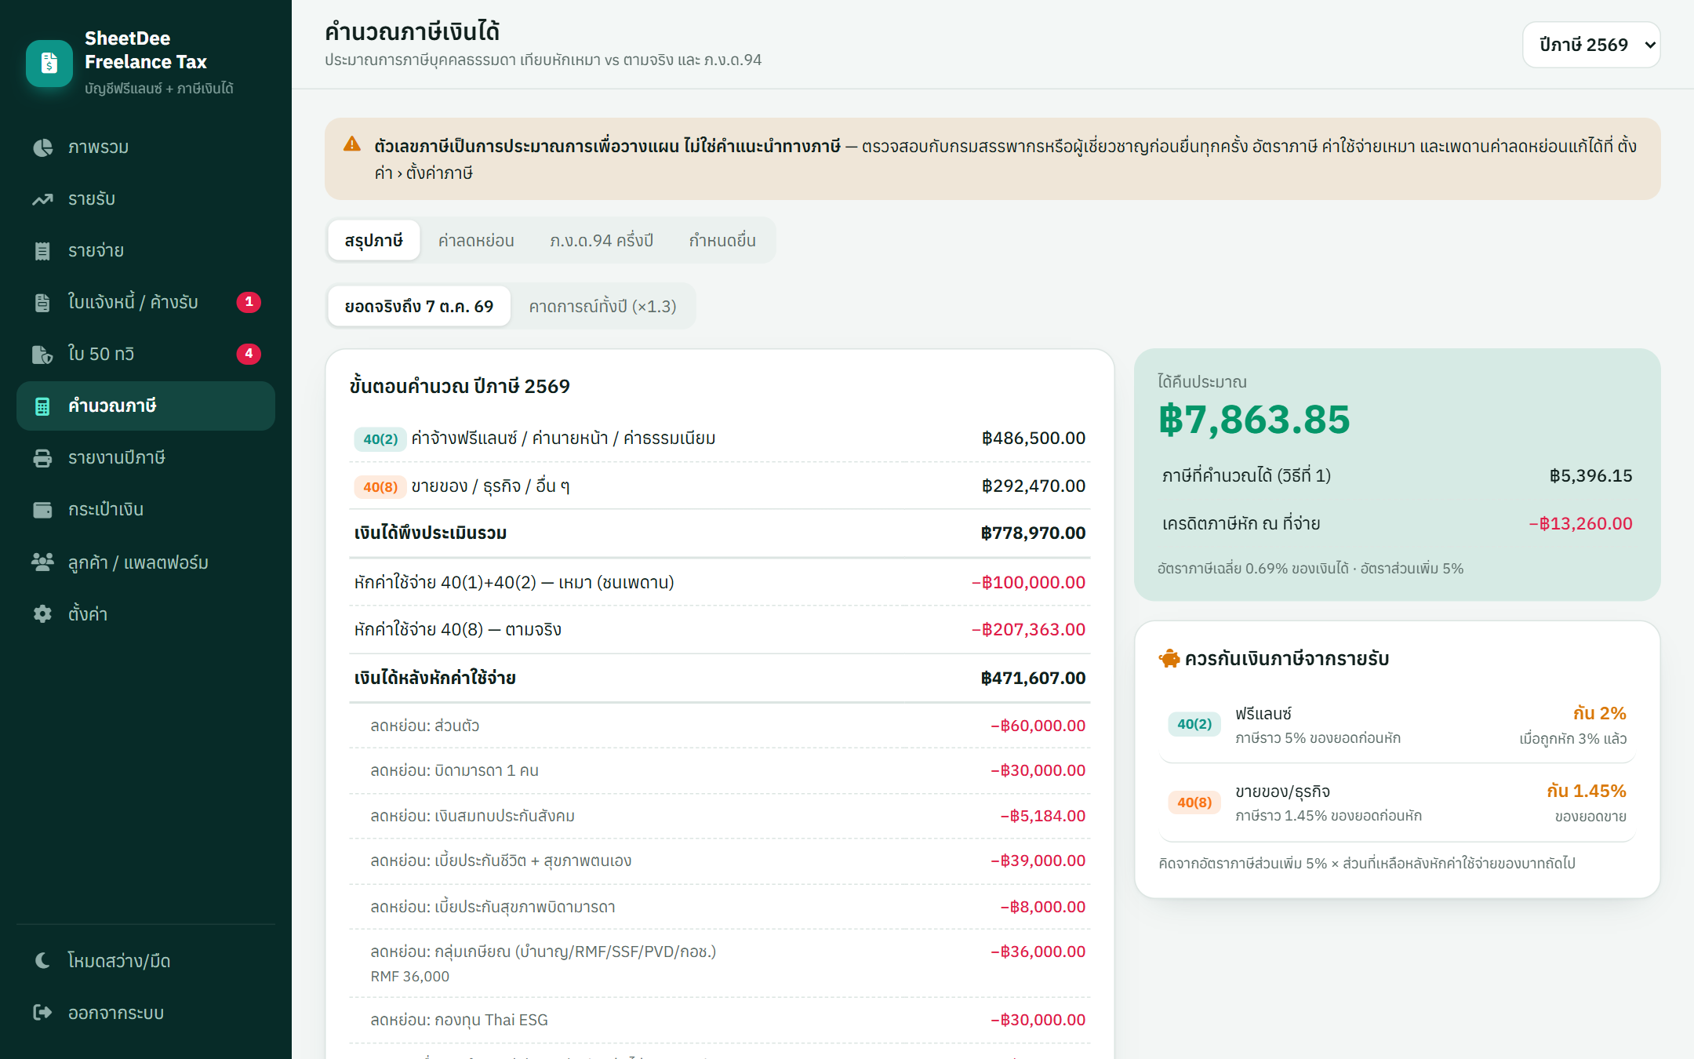
Task: Click the ลูกค้า / แพลตฟอร์ม people icon
Action: click(42, 562)
